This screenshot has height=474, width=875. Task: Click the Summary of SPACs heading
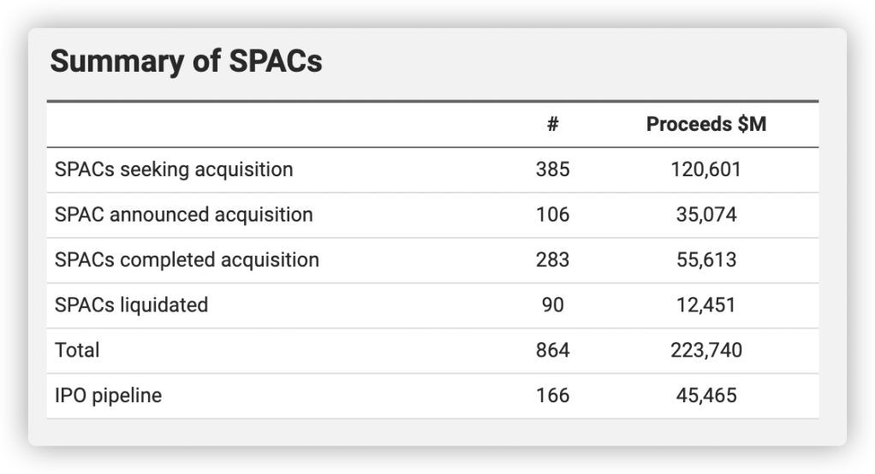tap(186, 62)
